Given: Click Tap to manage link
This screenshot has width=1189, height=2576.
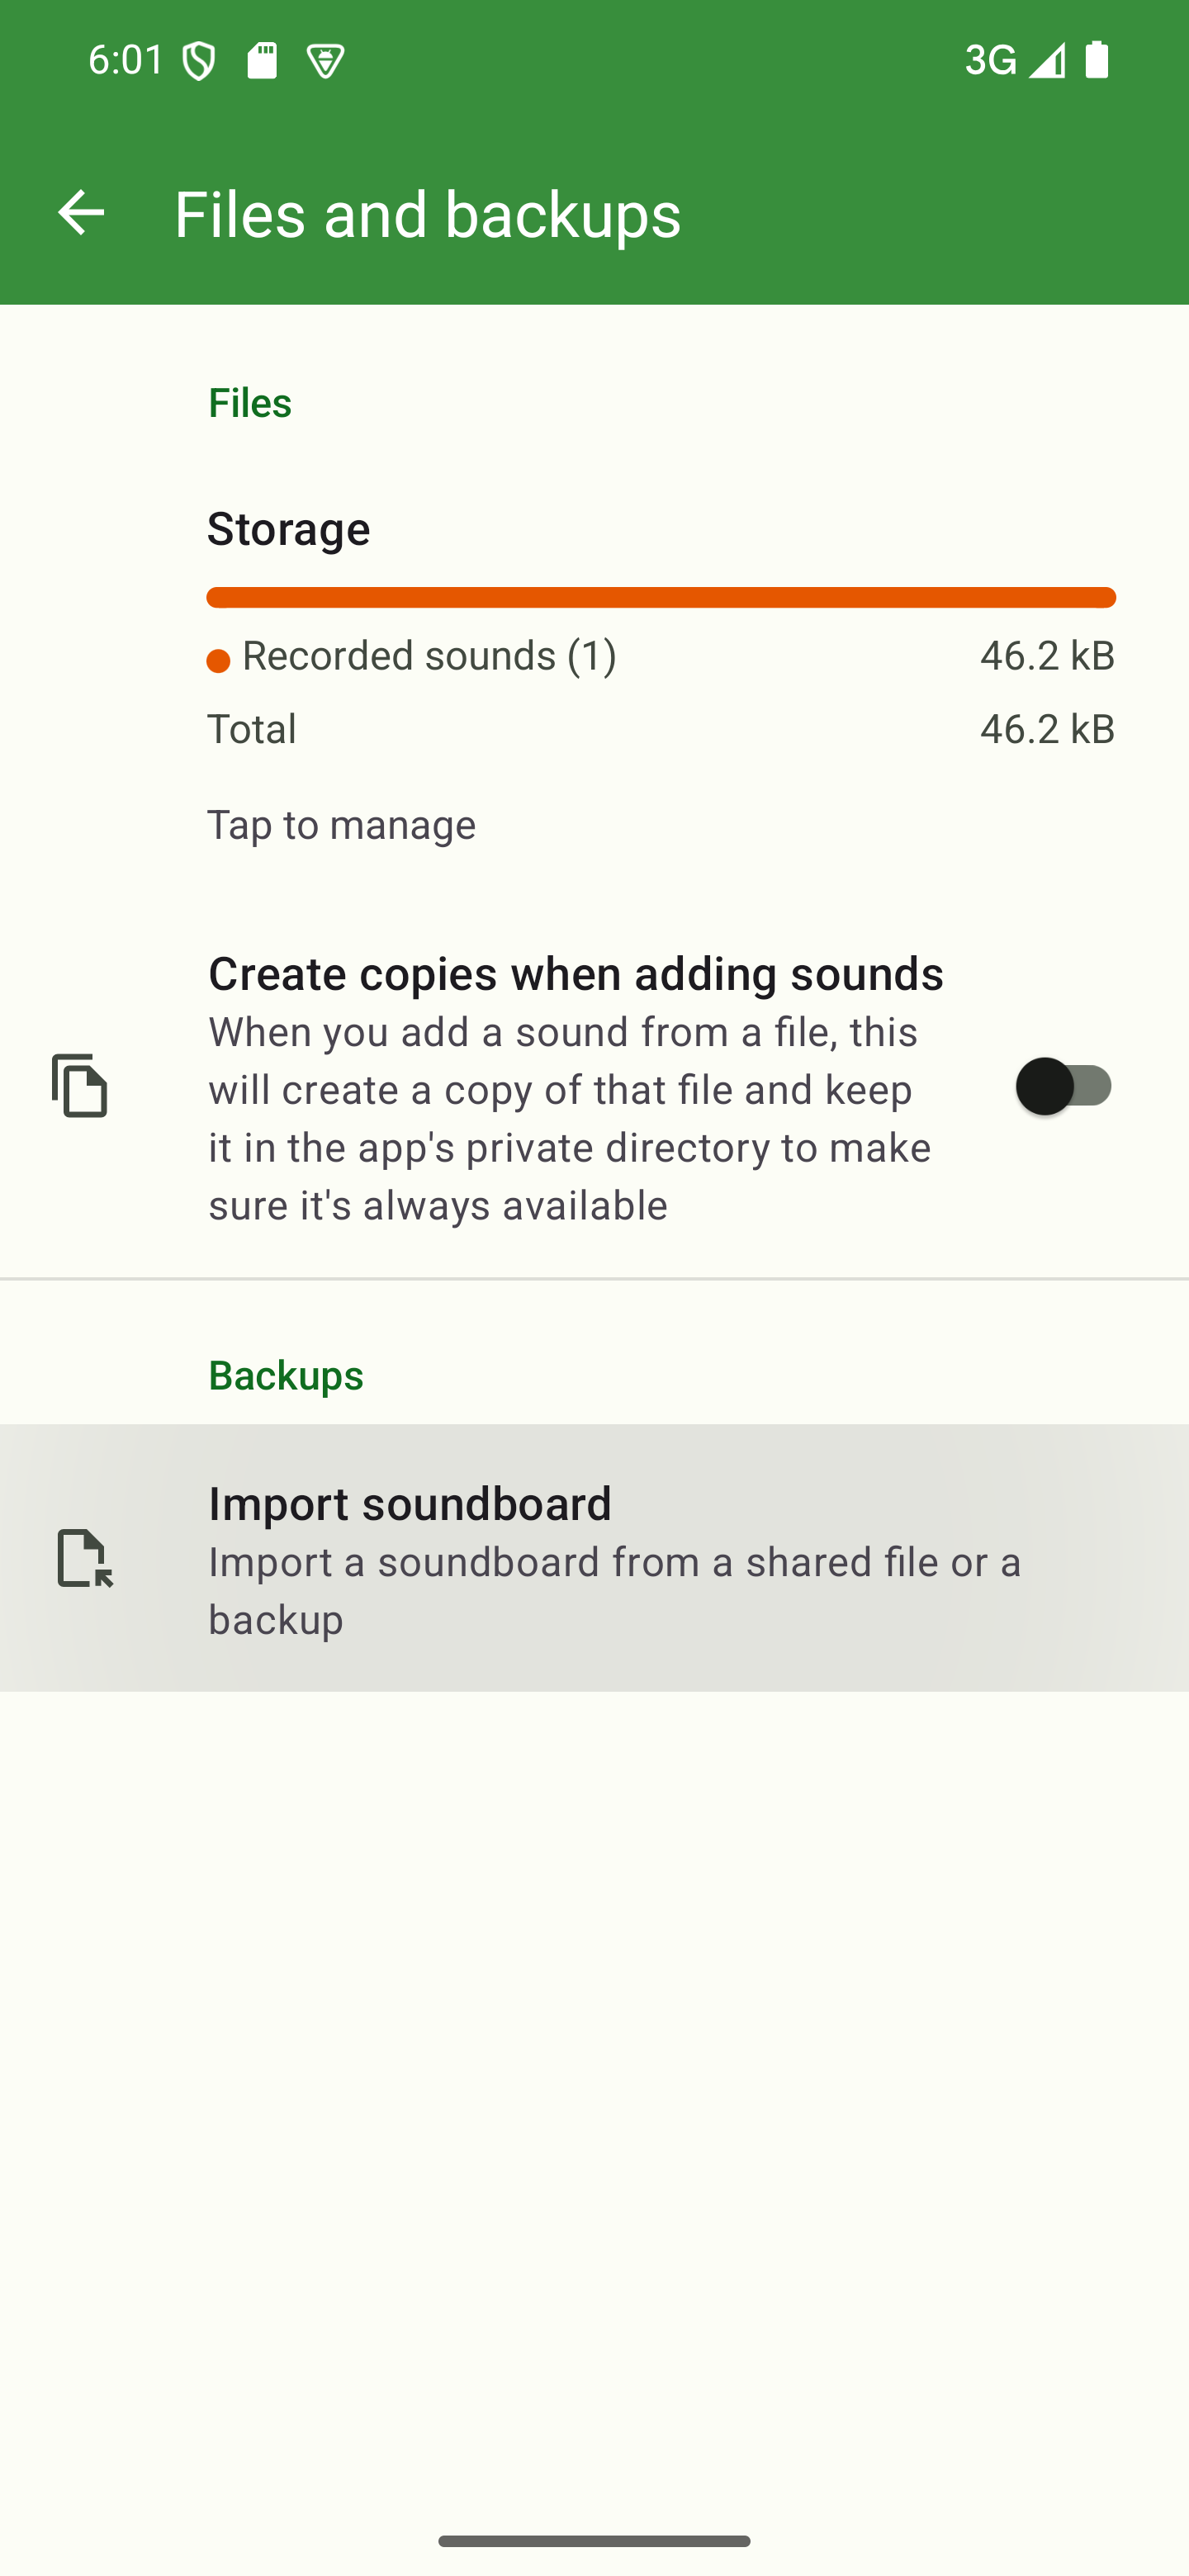Looking at the screenshot, I should [x=341, y=825].
